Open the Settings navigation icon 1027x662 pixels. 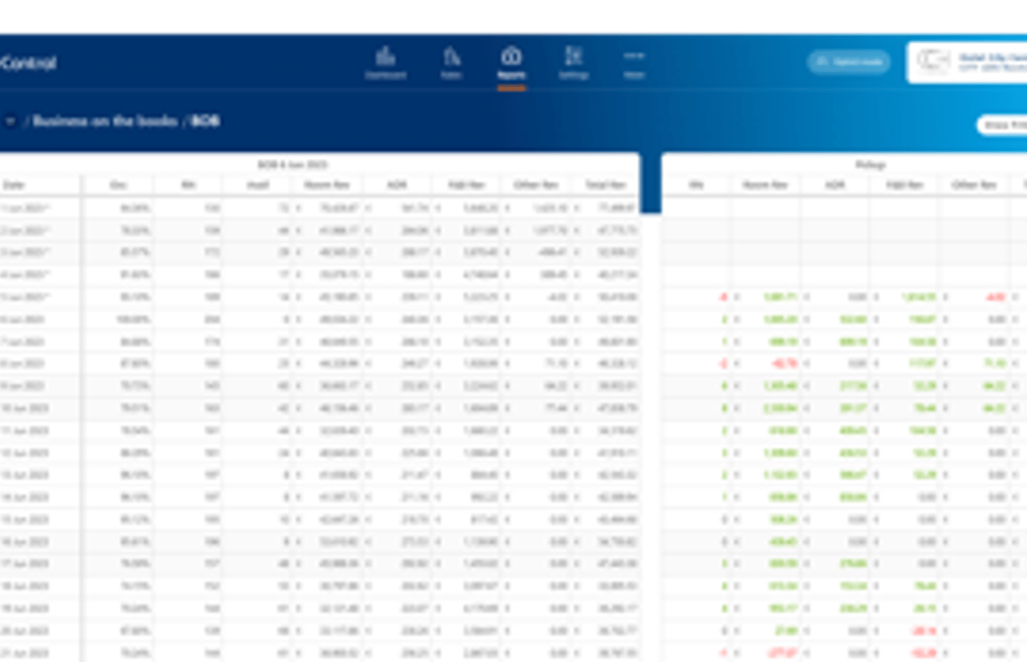coord(573,63)
